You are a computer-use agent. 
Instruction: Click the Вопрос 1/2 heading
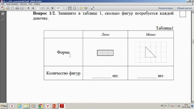44,13
